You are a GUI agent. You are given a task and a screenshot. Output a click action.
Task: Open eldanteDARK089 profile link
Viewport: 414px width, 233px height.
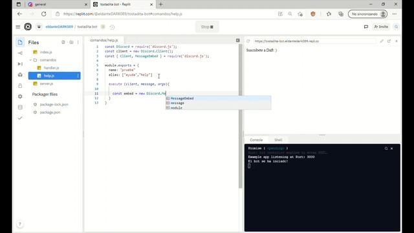point(59,27)
